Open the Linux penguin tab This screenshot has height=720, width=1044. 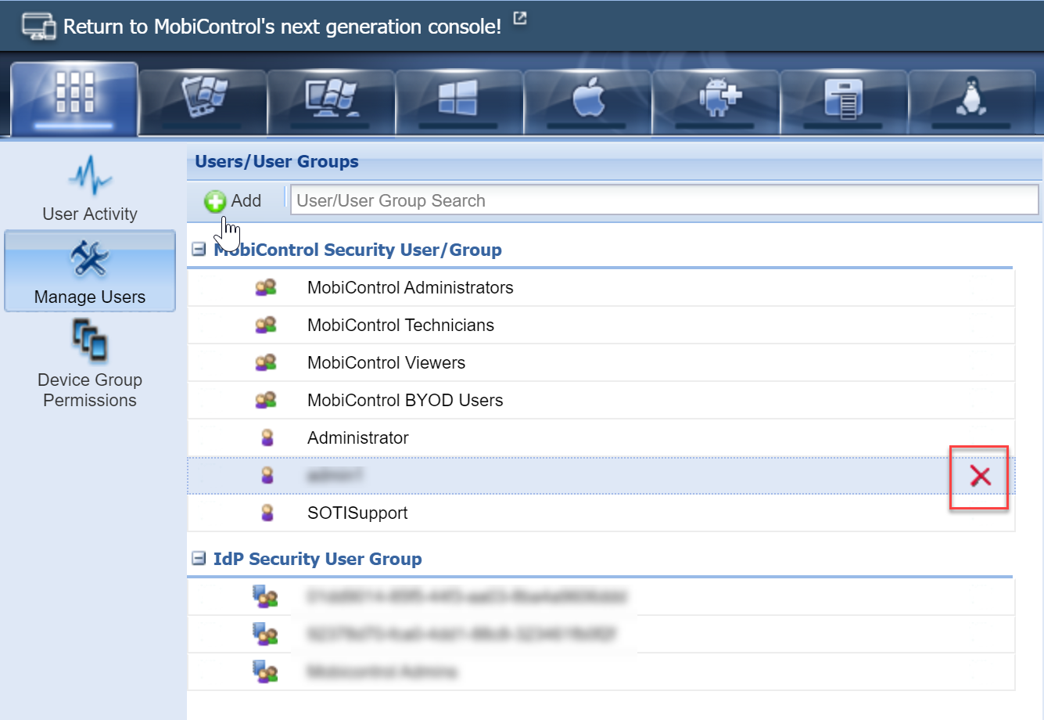click(x=971, y=99)
